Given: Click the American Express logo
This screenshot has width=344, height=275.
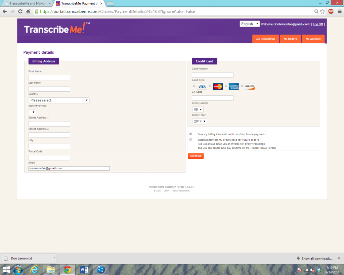Looking at the screenshot, I should (234, 86).
